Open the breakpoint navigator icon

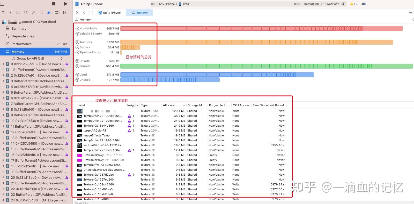(57, 12)
